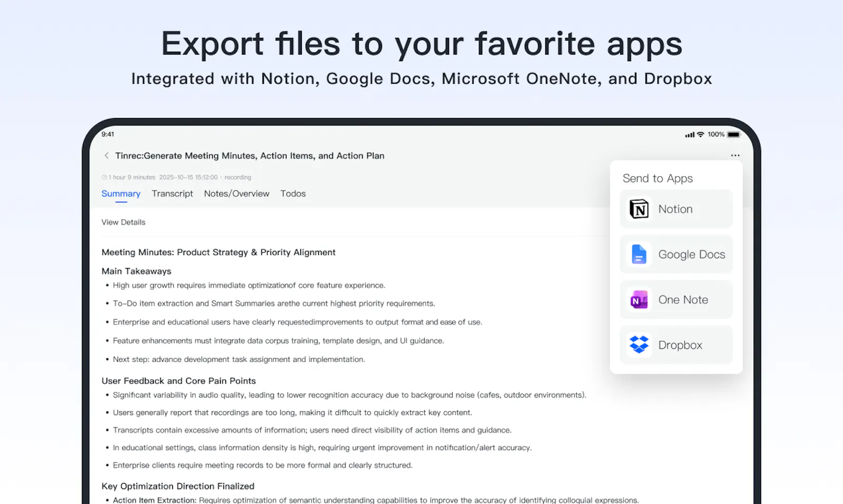Export file to Dropbox
The height and width of the screenshot is (504, 843).
(677, 345)
